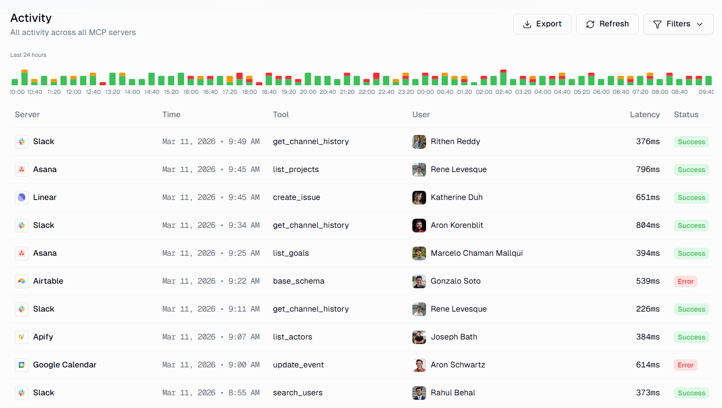Click the Apify icon next to list_actors
The height and width of the screenshot is (408, 722).
[x=21, y=336]
